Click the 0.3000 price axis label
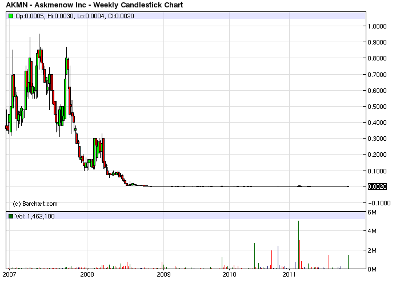Viewport: 400px width, 292px height. (377, 139)
